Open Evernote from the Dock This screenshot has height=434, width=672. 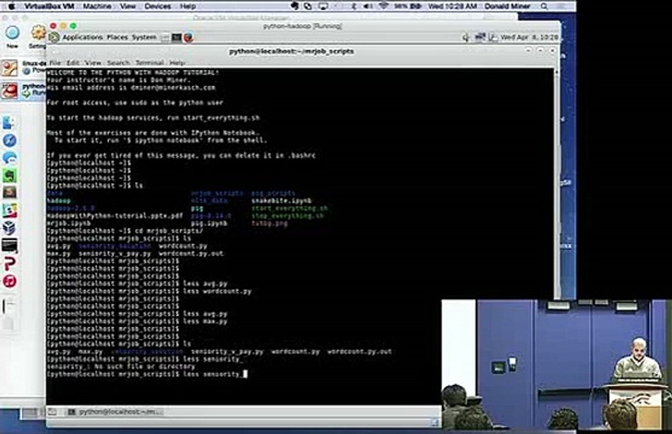10,175
